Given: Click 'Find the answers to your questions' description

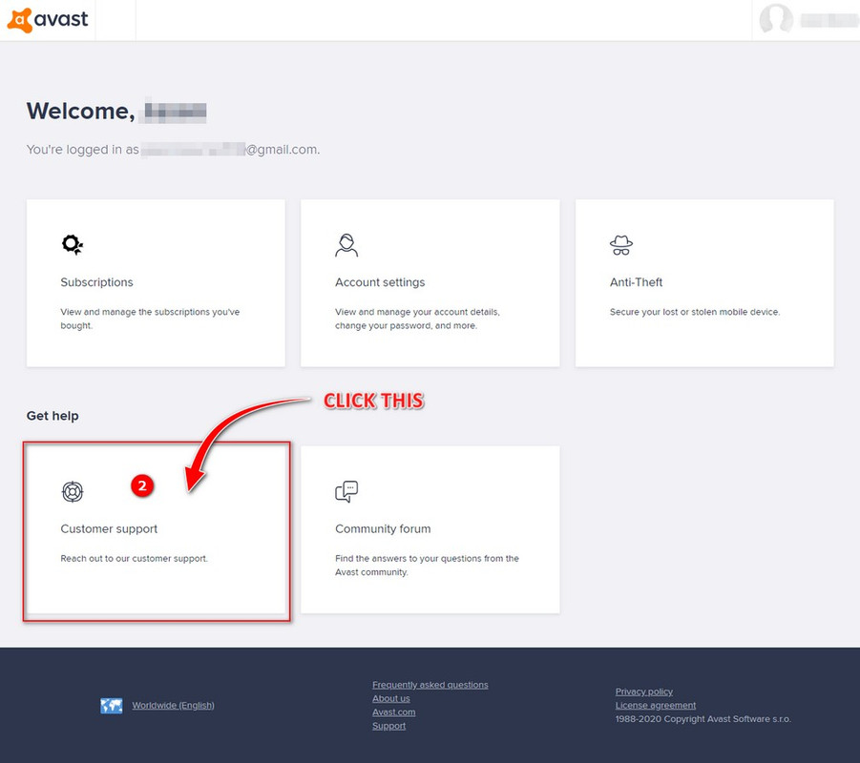Looking at the screenshot, I should [x=428, y=566].
